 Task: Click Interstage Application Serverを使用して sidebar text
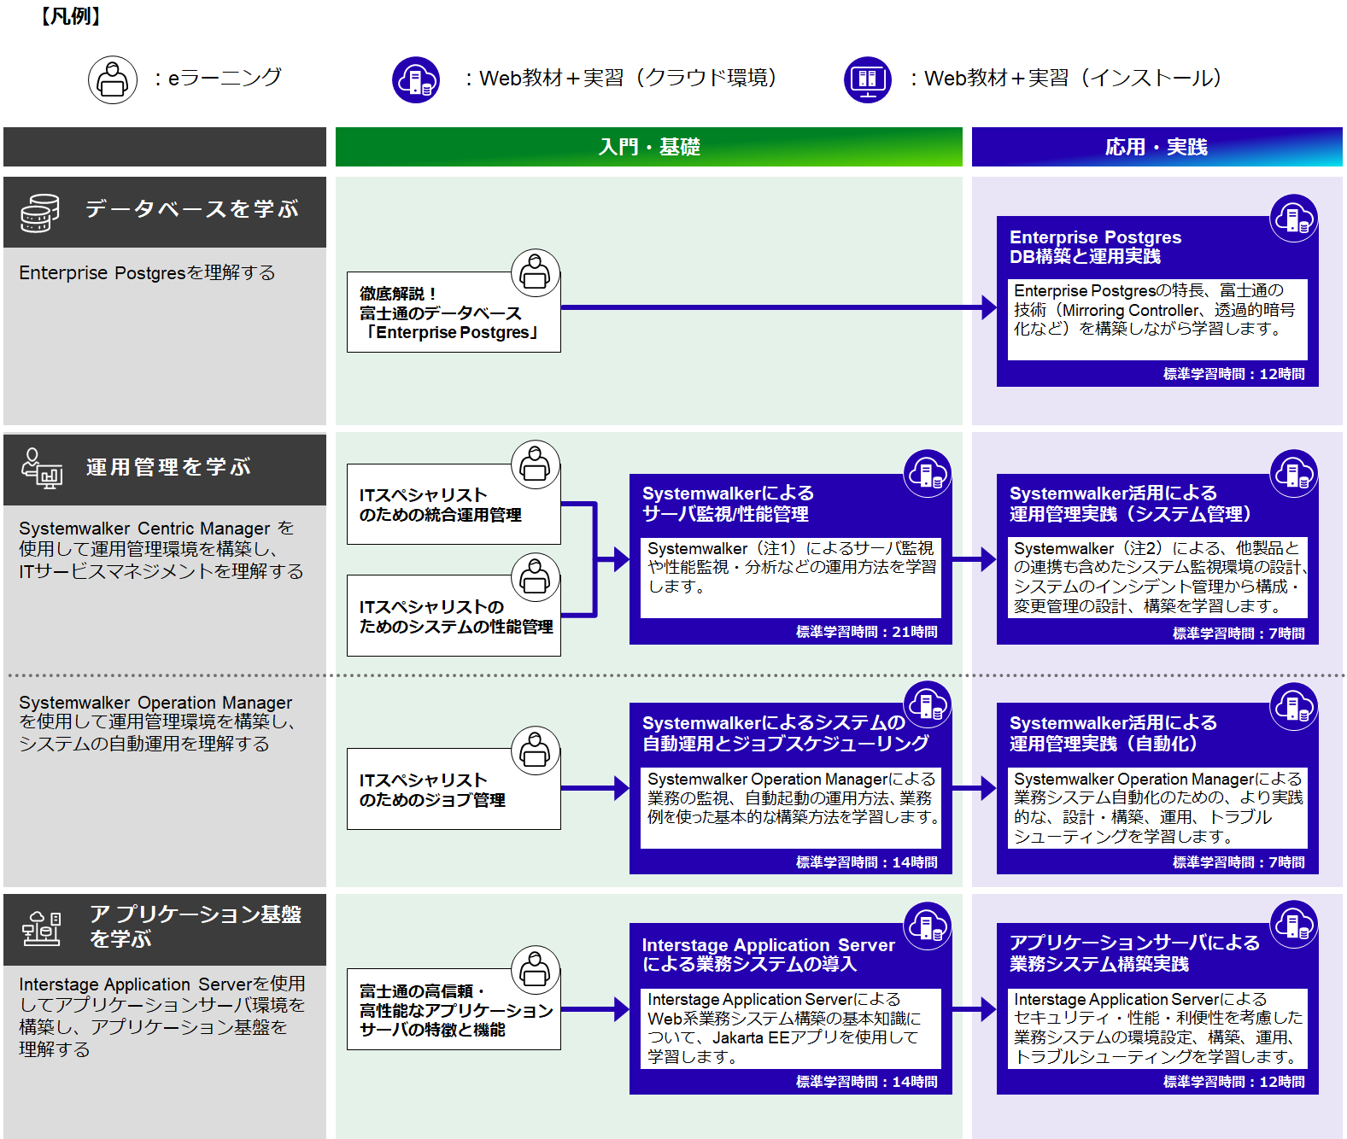pyautogui.click(x=161, y=1016)
